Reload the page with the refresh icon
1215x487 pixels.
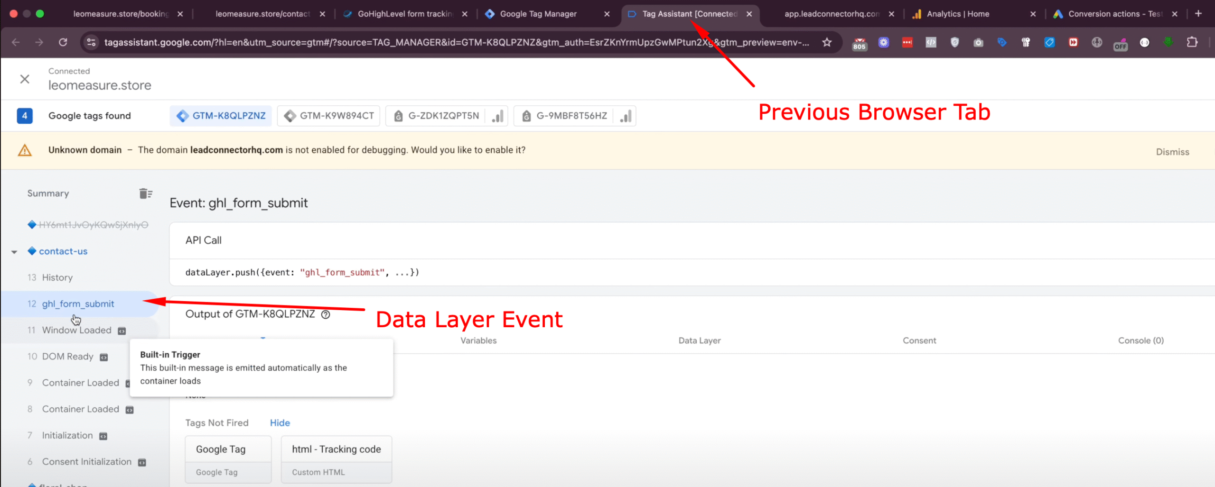pos(63,42)
